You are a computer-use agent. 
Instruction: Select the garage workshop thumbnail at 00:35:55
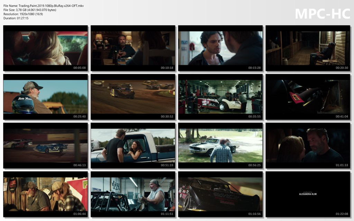(220, 97)
